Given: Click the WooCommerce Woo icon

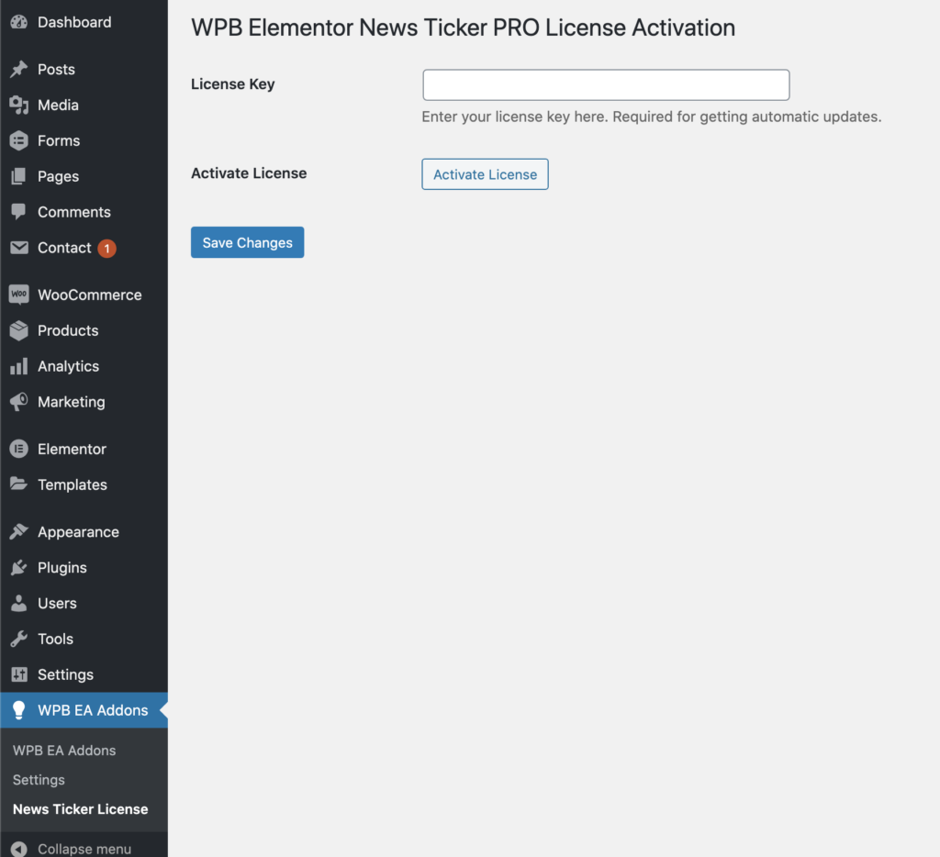Looking at the screenshot, I should tap(18, 295).
